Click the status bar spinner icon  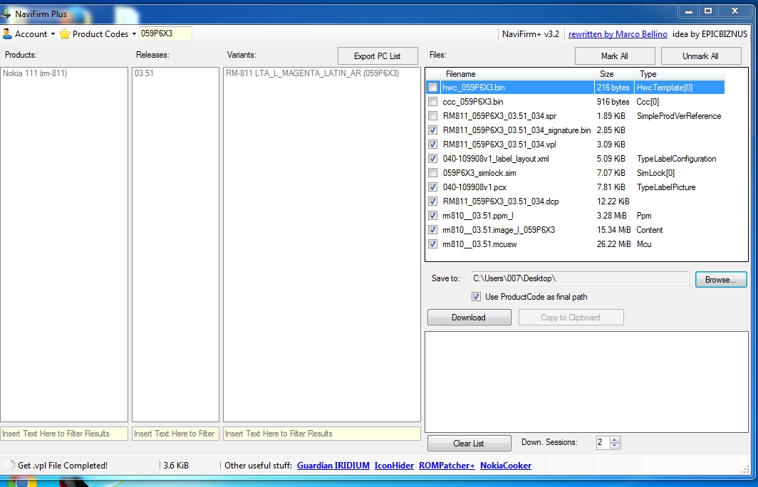point(10,465)
